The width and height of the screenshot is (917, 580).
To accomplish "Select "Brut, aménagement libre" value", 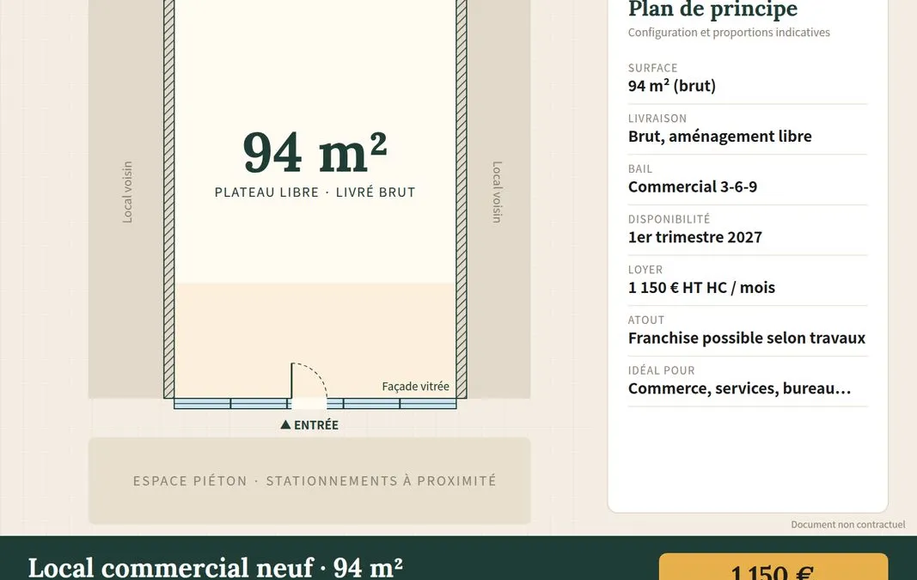I will click(x=720, y=137).
